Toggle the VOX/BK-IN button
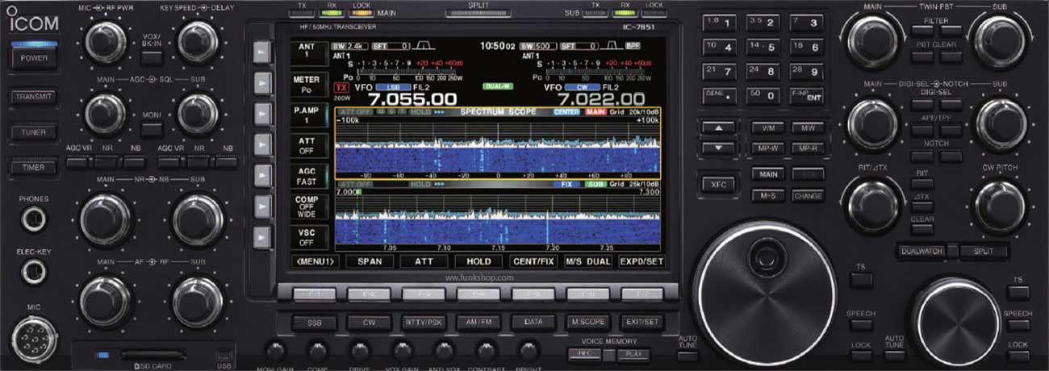1049x371 pixels. pos(152,56)
